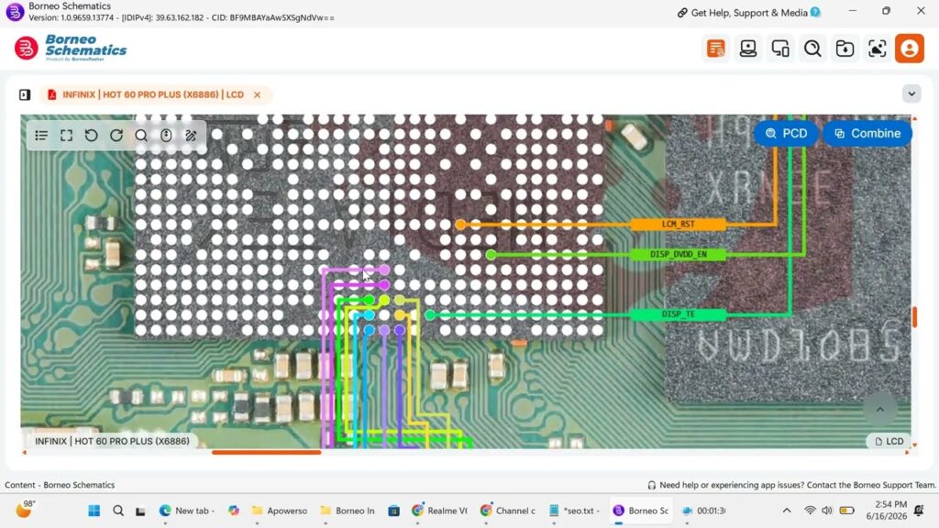Switch to Channel Chrome window in taskbar

coord(508,511)
